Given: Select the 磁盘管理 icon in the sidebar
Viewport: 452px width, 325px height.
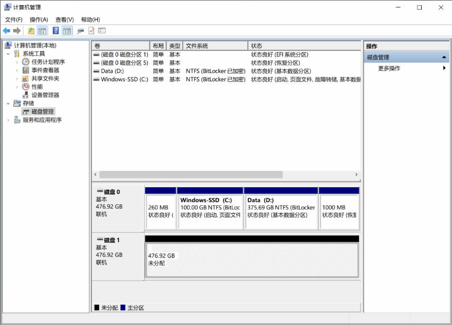Looking at the screenshot, I should (25, 112).
